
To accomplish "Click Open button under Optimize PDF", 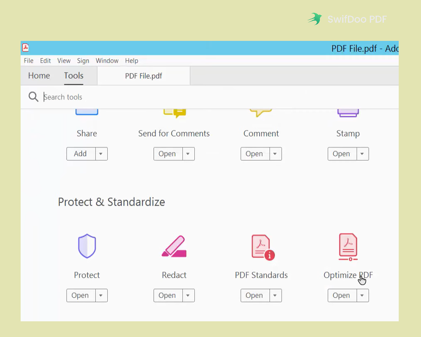I will tap(342, 295).
